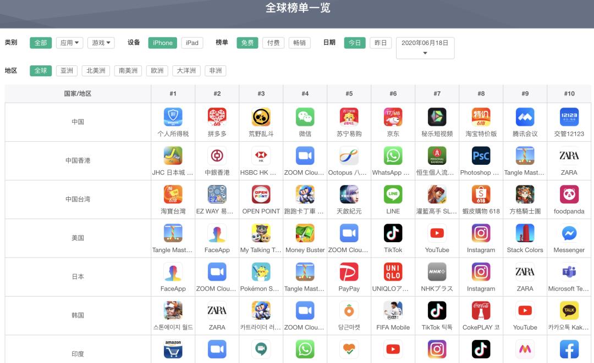This screenshot has width=594, height=363.
Task: Click the 日本 region row label
Action: coord(78,276)
